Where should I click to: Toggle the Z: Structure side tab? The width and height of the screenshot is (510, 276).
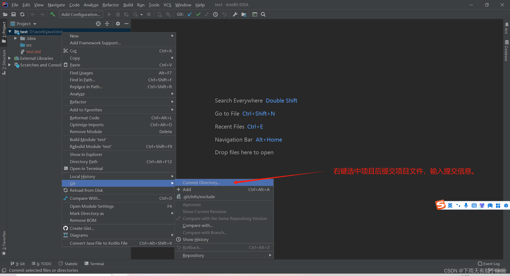point(4,62)
